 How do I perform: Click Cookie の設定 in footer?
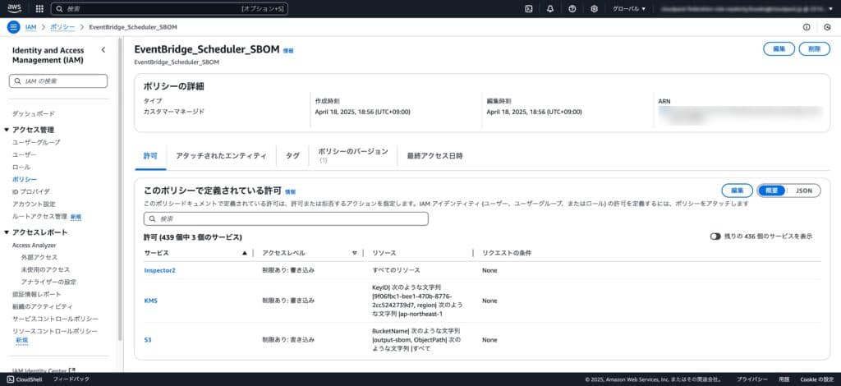point(816,379)
